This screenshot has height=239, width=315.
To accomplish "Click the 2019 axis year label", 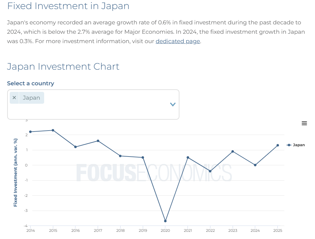I will [143, 231].
